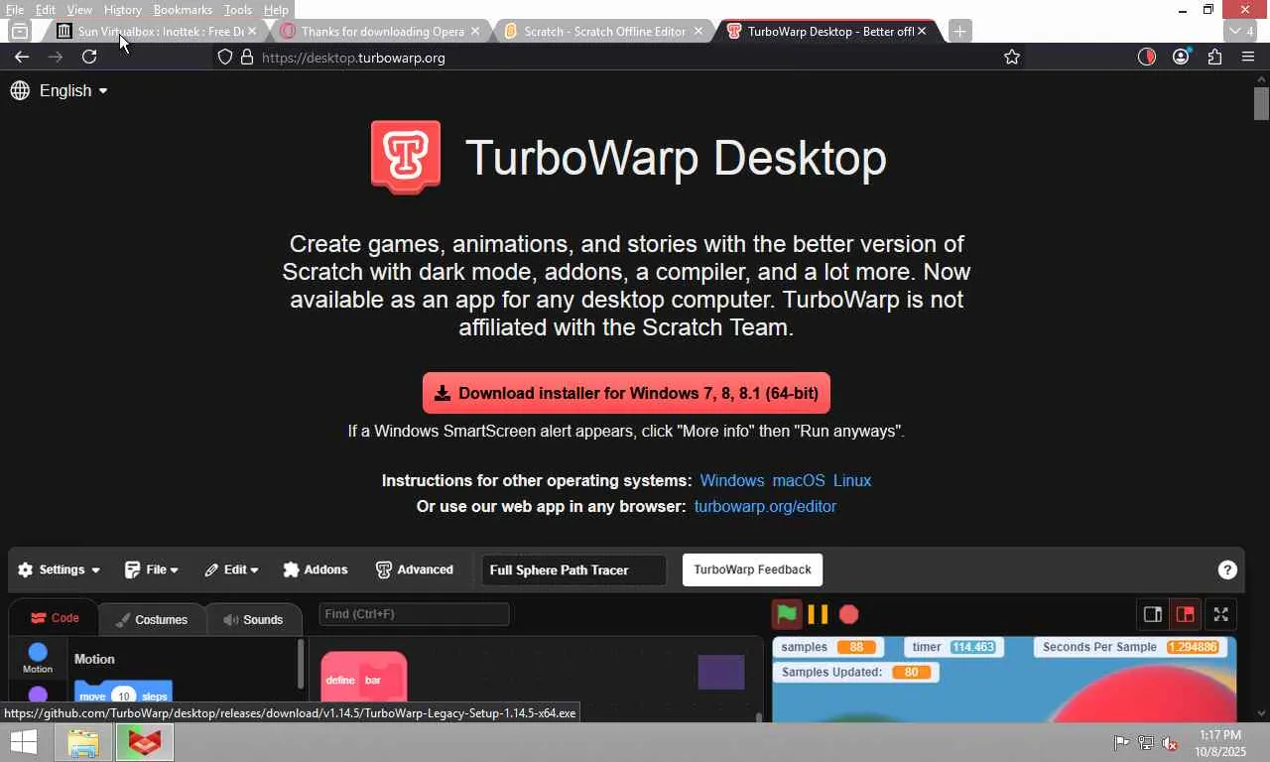Open the macOS instructions link

(799, 480)
